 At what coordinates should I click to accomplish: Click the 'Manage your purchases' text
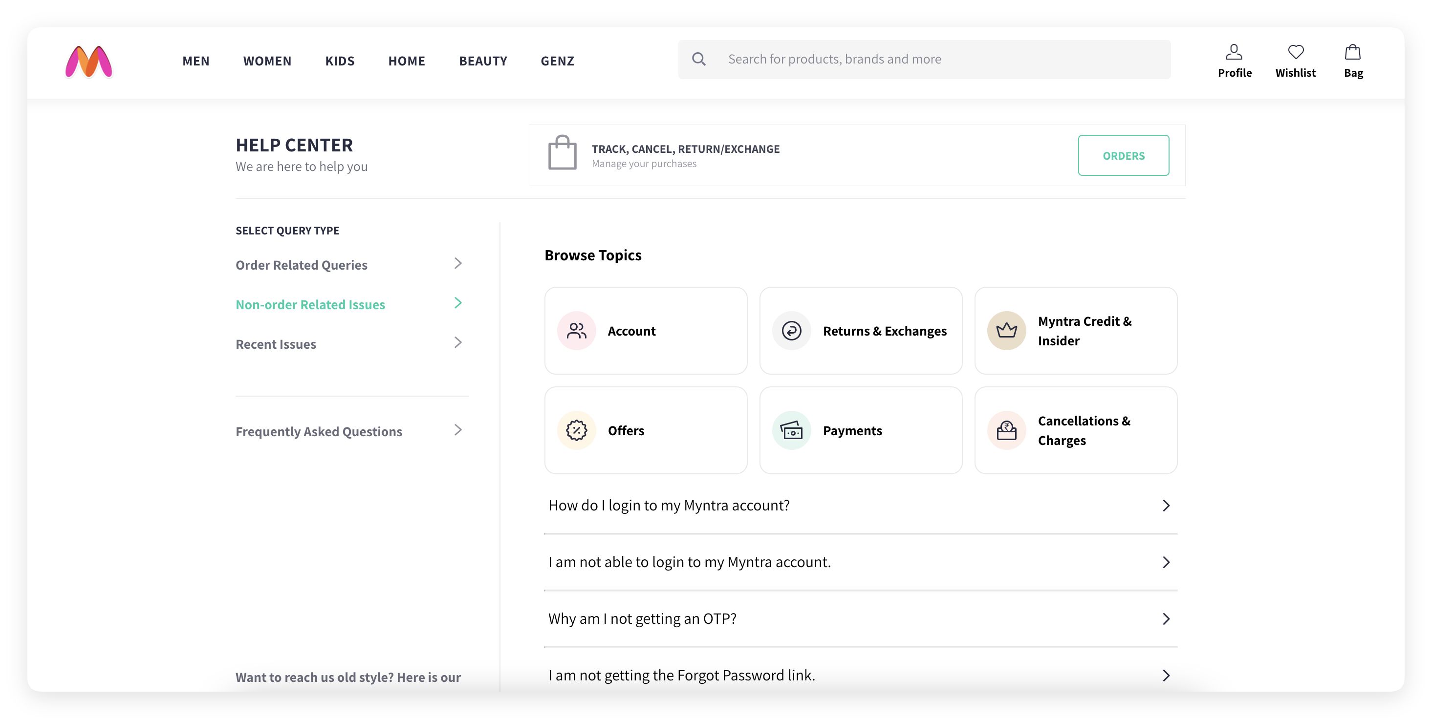point(644,163)
